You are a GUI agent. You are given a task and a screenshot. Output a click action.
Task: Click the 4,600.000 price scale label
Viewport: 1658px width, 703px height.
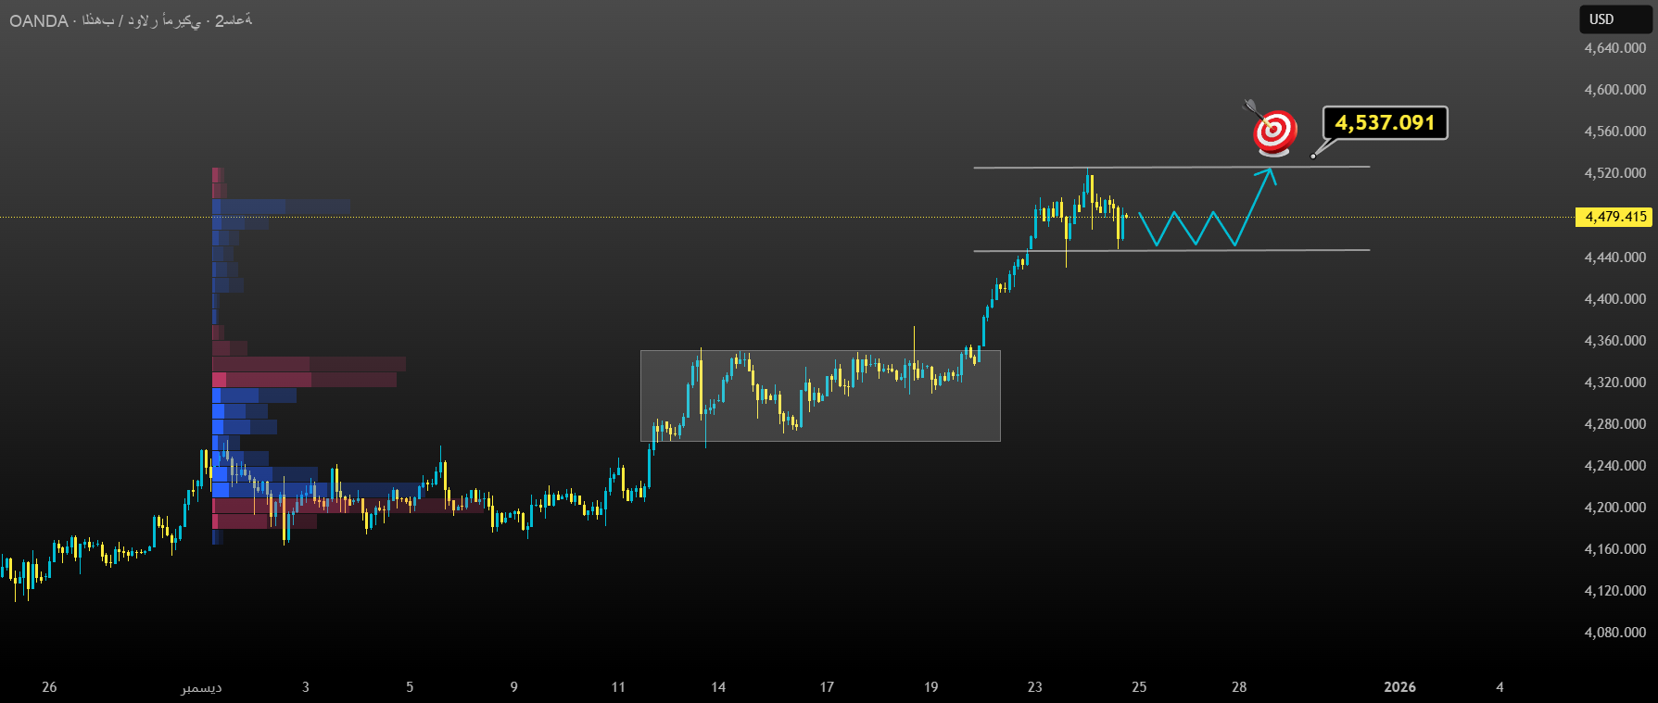tap(1614, 90)
